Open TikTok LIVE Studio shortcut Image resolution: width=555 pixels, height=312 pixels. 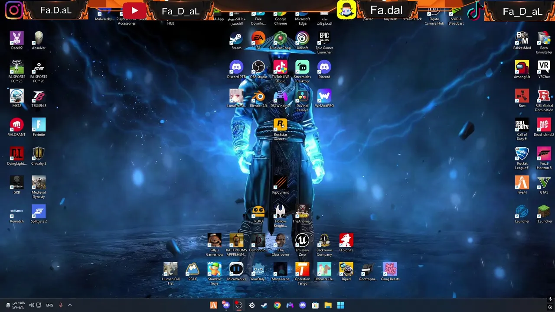[281, 72]
